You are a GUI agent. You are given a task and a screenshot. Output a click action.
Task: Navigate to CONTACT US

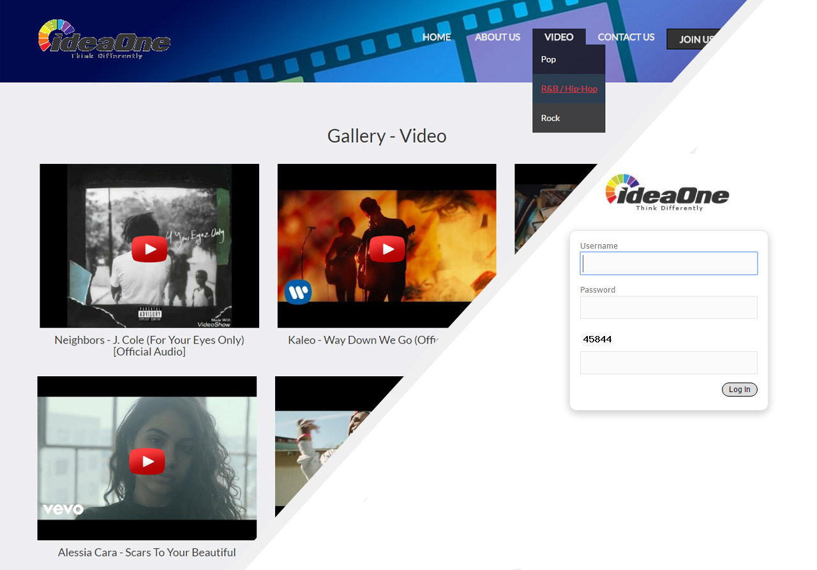point(626,37)
